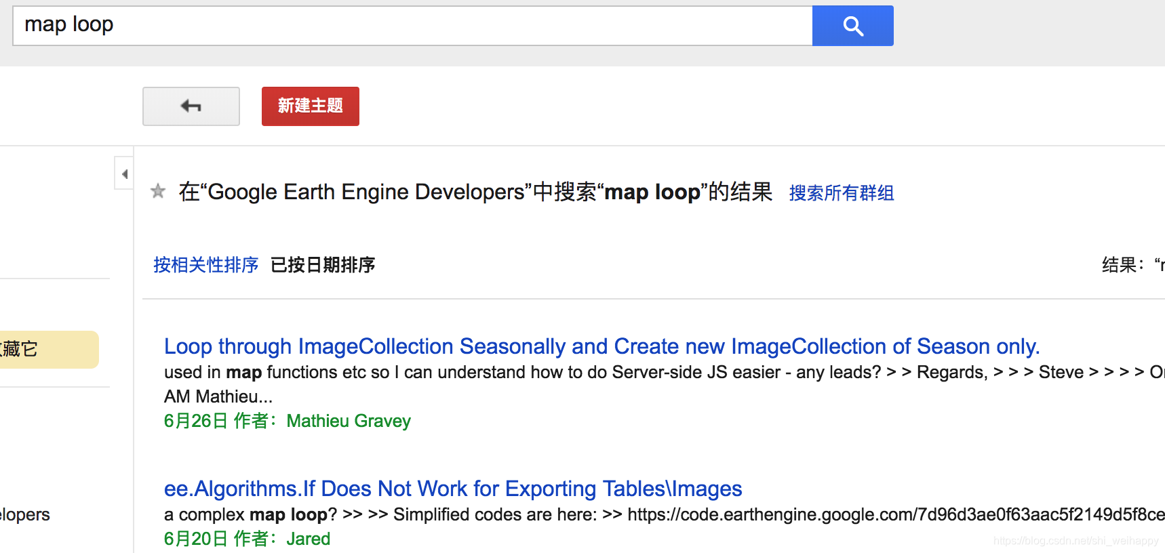Image resolution: width=1165 pixels, height=553 pixels.
Task: Click the back arrow button
Action: 191,106
